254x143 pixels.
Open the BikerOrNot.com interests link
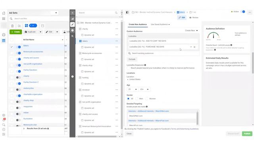click(x=148, y=111)
